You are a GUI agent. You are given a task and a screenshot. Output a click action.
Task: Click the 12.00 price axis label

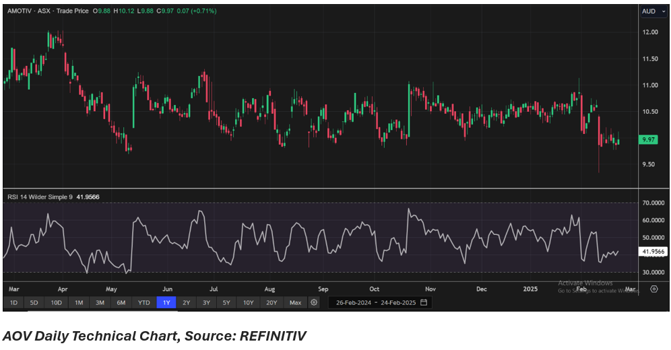point(650,32)
